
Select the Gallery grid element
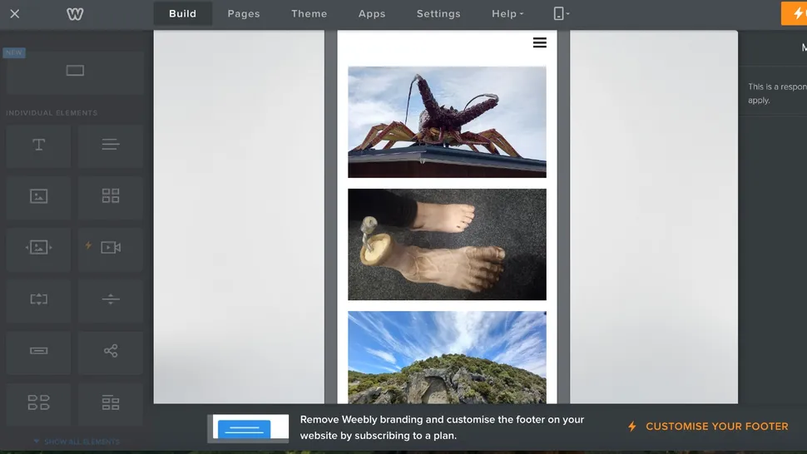(x=111, y=196)
